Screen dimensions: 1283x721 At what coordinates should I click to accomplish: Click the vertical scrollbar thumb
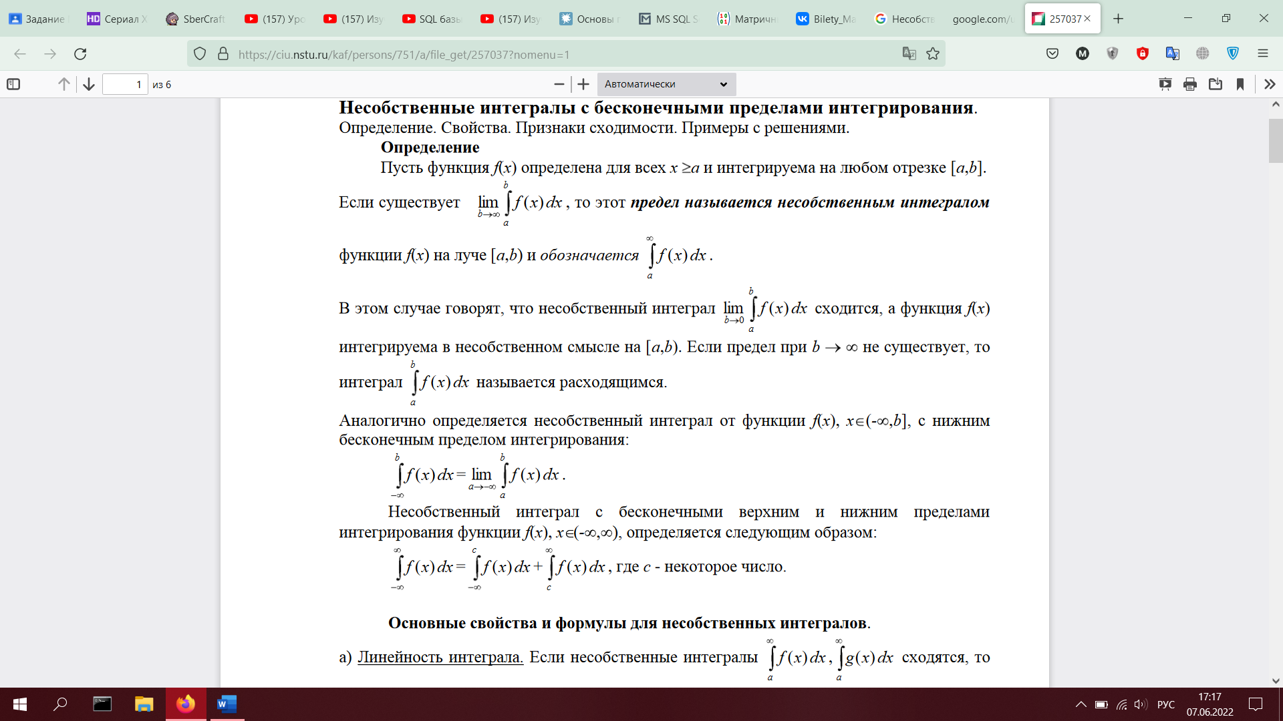[x=1276, y=140]
